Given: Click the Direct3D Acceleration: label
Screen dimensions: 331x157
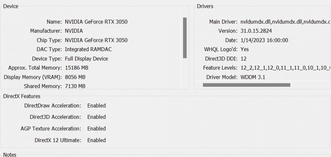Looking at the screenshot, I should (x=56, y=117).
